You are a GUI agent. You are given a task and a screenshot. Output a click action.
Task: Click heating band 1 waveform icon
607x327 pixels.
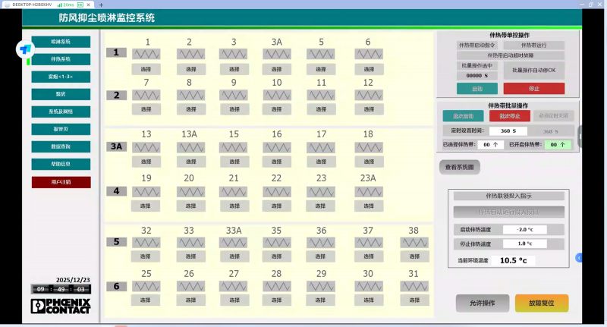click(146, 54)
